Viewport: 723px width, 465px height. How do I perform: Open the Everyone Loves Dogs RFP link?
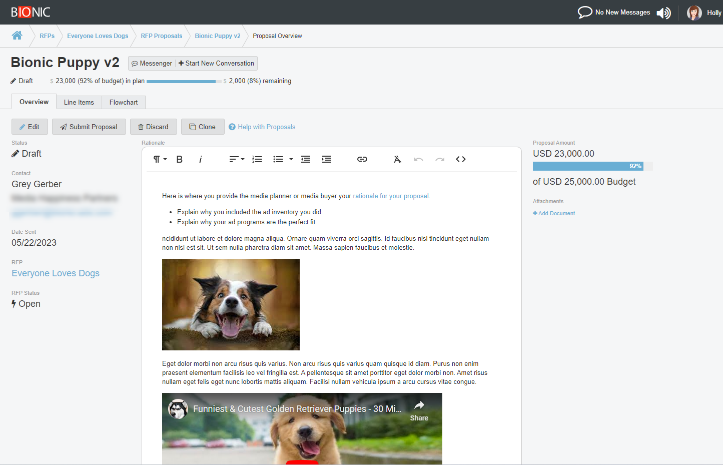56,273
